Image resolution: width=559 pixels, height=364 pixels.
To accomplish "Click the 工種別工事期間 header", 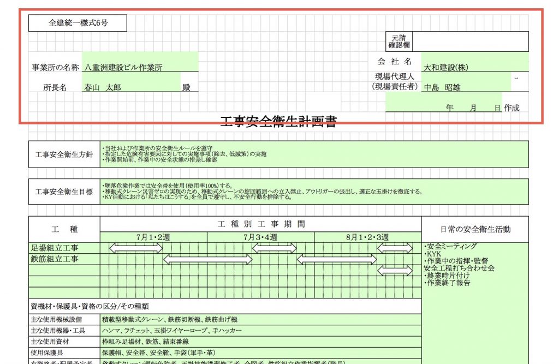I will (x=261, y=224).
